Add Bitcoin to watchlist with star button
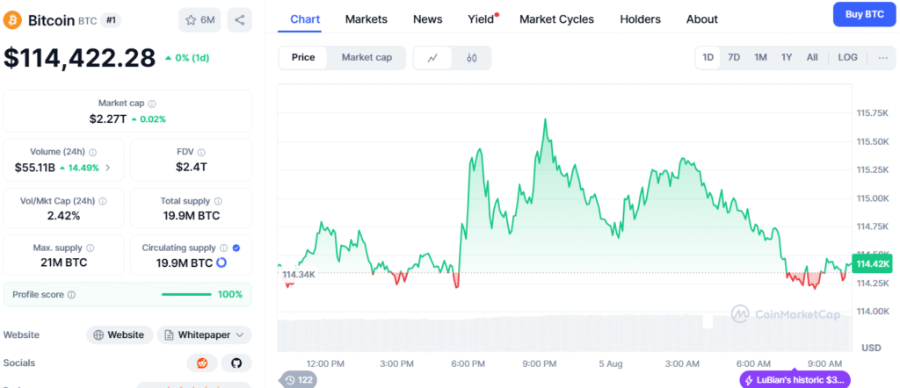 pos(200,21)
